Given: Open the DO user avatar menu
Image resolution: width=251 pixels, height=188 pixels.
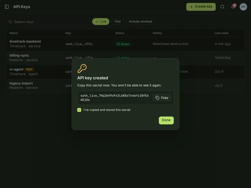Looking at the screenshot, I should click(x=243, y=7).
